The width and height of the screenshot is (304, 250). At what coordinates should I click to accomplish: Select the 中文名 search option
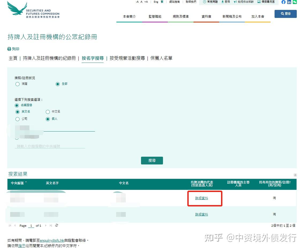(x=48, y=112)
